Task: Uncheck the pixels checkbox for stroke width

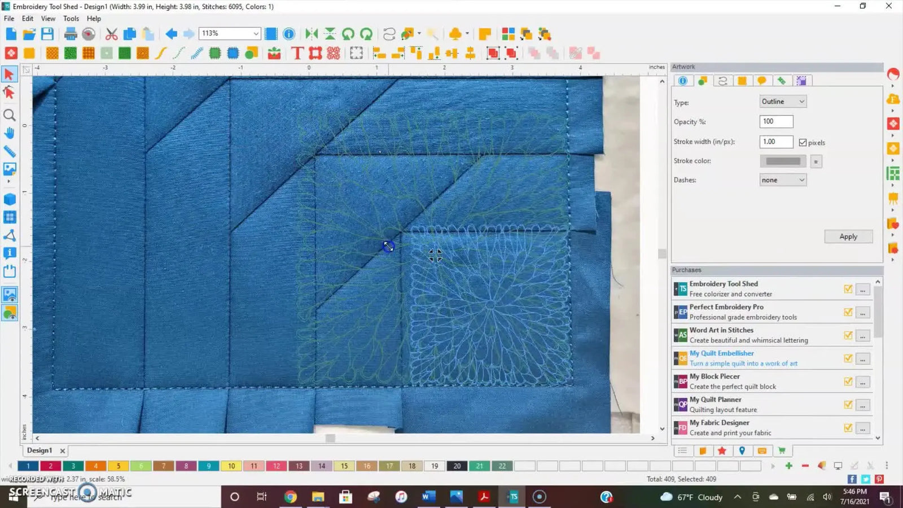Action: tap(803, 142)
